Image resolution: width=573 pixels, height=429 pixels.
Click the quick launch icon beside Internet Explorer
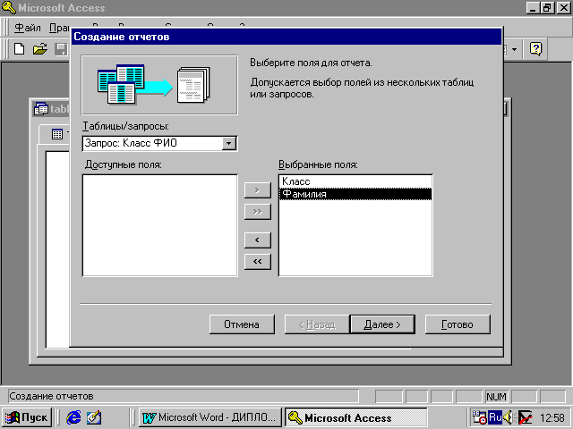coord(94,417)
